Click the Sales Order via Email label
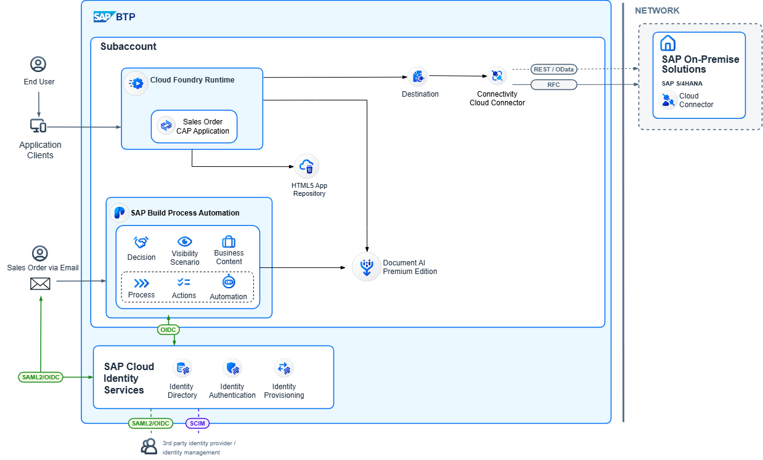The width and height of the screenshot is (763, 460). (43, 267)
